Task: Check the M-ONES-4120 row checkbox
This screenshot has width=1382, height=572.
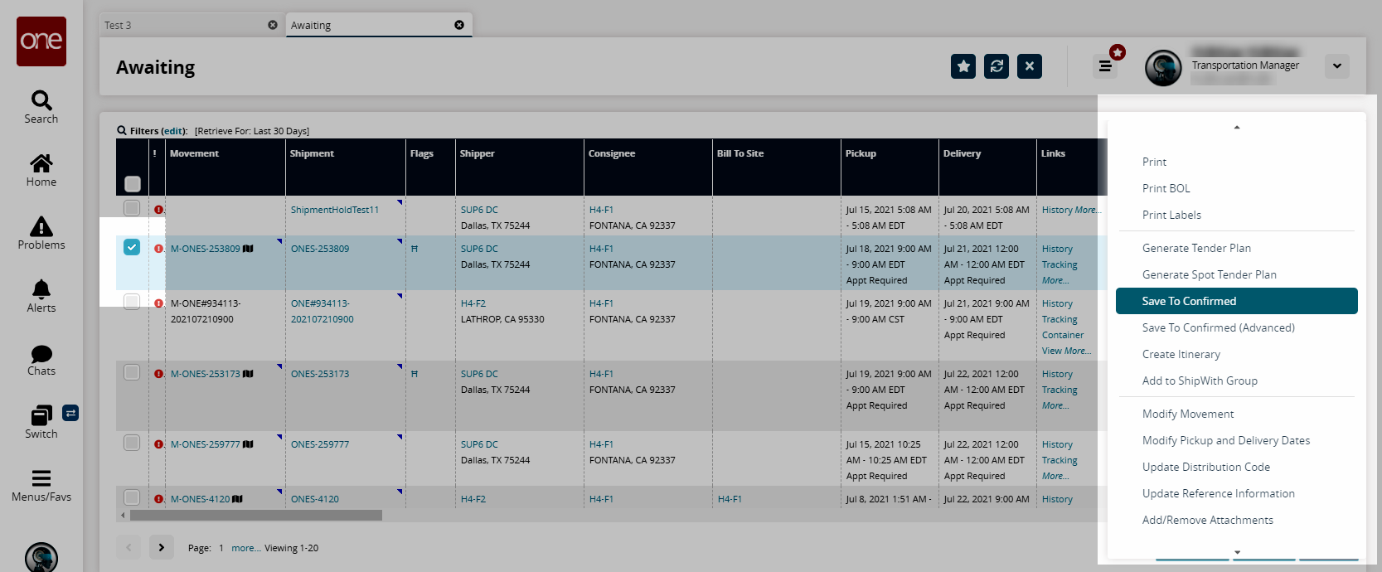Action: click(132, 497)
